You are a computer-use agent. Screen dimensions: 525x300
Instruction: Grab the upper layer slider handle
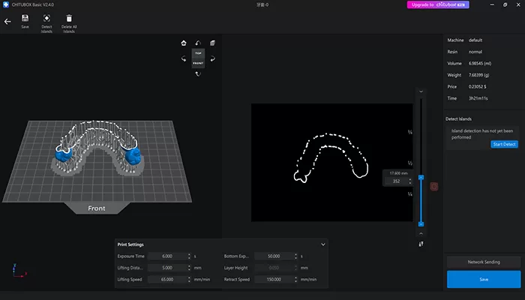[x=421, y=178]
